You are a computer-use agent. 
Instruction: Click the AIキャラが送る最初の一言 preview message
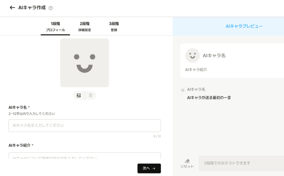pos(209,98)
